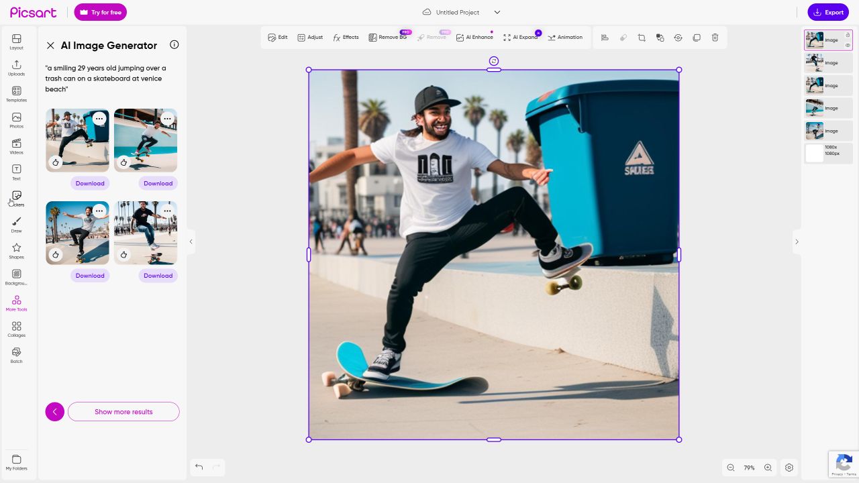Click the Try for free button
The image size is (859, 483).
[101, 12]
